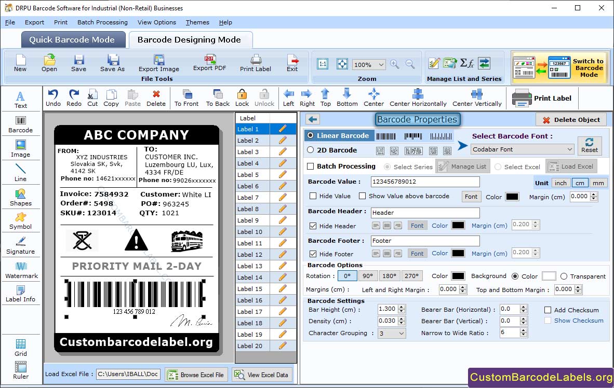Open the Export menu

34,22
